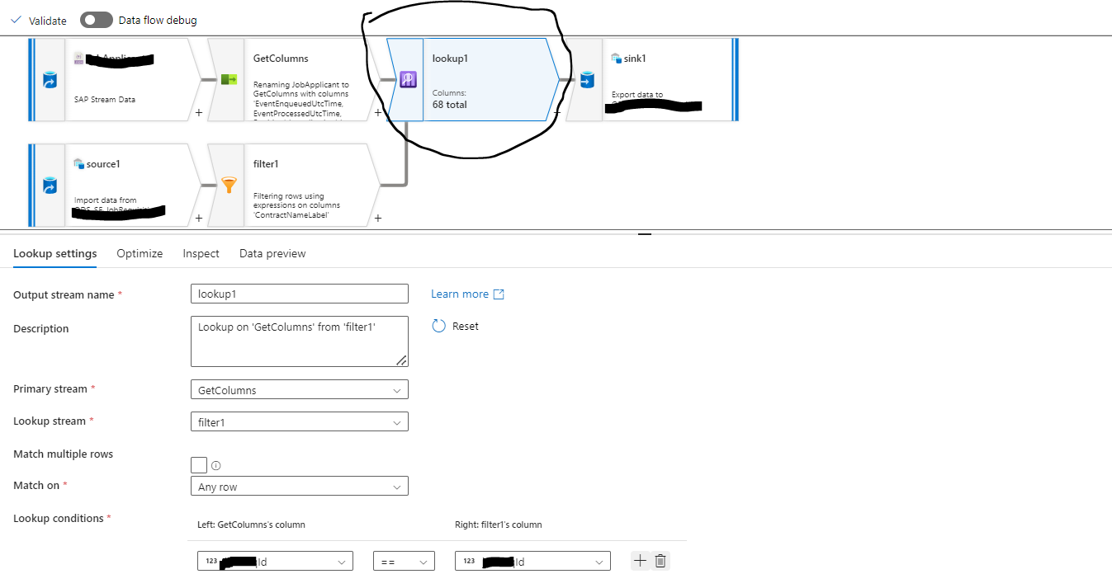Click the info icon beside Match multiple rows
Viewport: 1112px width, 574px height.
[215, 465]
